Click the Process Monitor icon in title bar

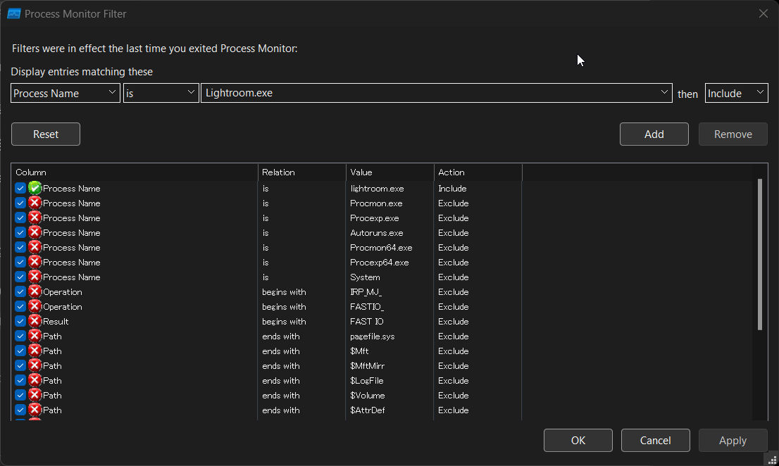(14, 14)
